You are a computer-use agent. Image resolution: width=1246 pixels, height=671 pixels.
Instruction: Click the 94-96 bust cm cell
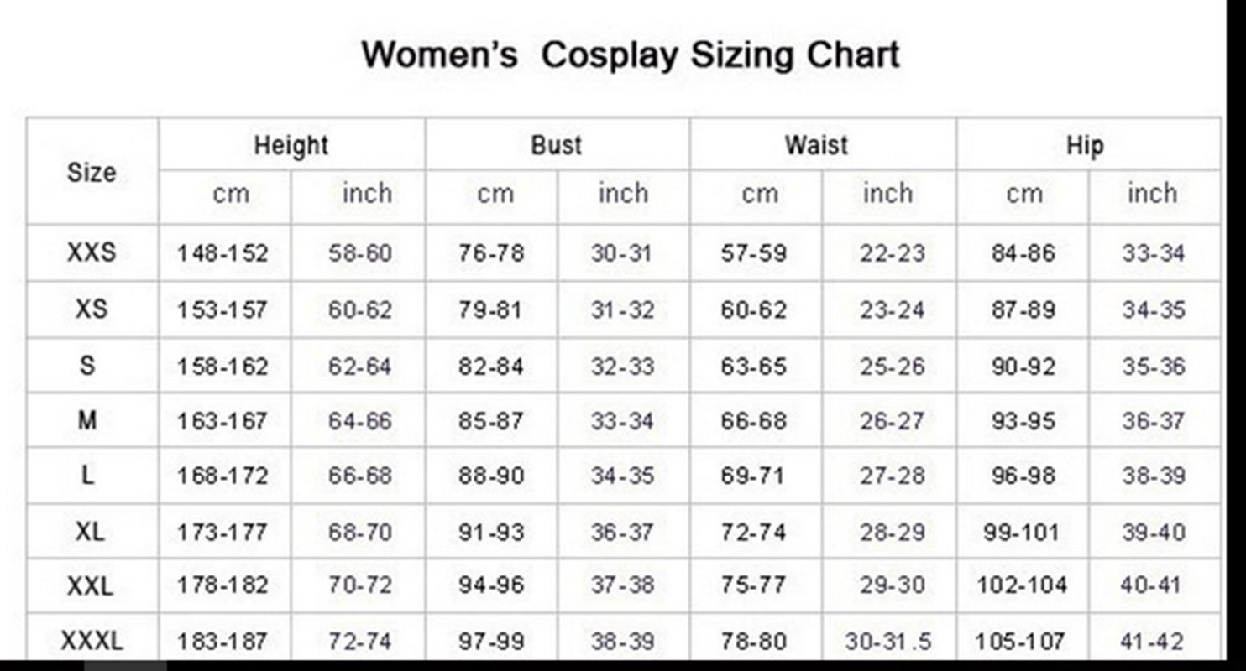tap(491, 585)
